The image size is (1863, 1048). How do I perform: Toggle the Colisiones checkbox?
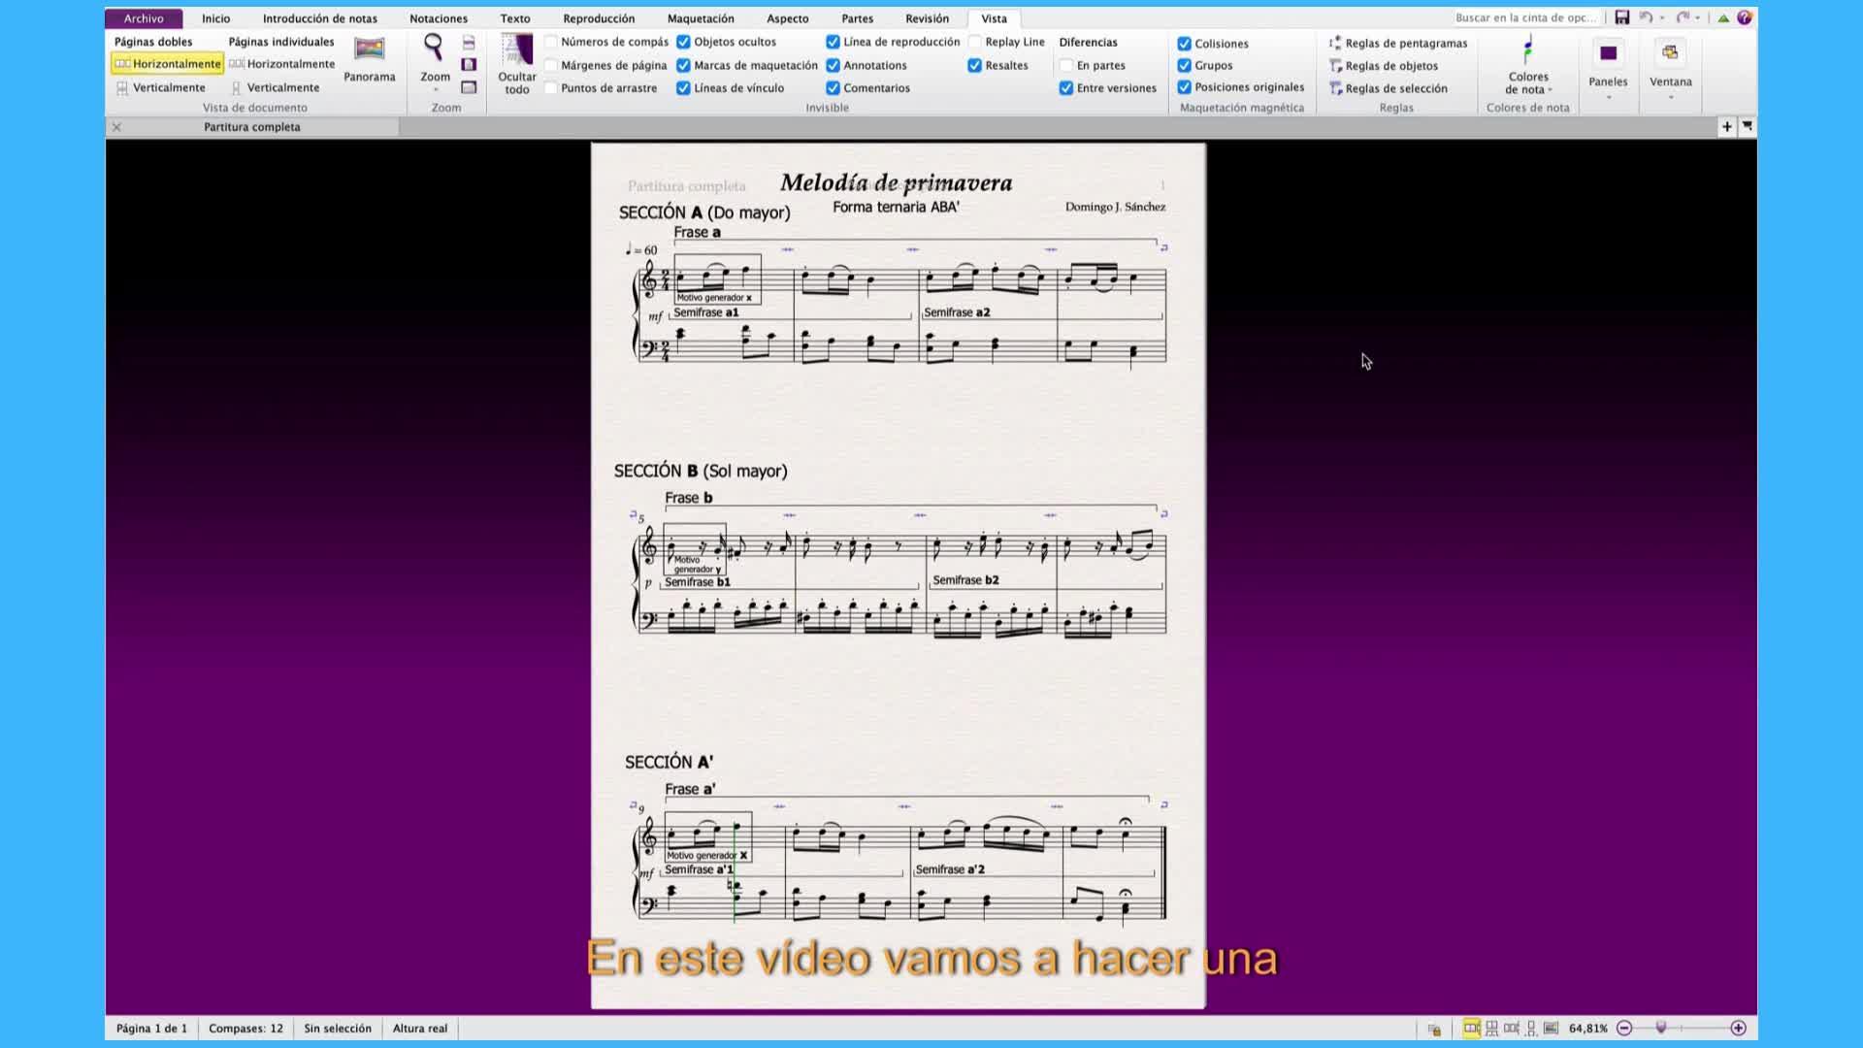pos(1184,44)
